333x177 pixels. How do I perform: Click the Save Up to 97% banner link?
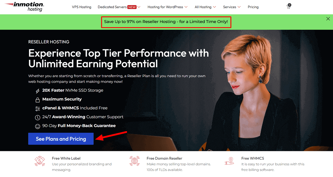click(x=166, y=22)
